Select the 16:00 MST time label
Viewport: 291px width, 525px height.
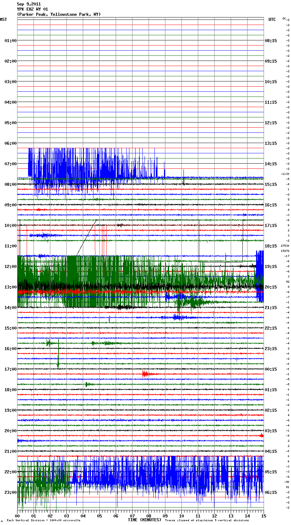tap(11, 349)
